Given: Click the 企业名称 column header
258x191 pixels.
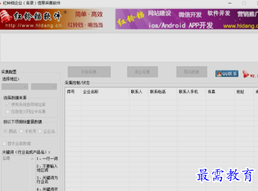Looking at the screenshot, I should 105,92.
